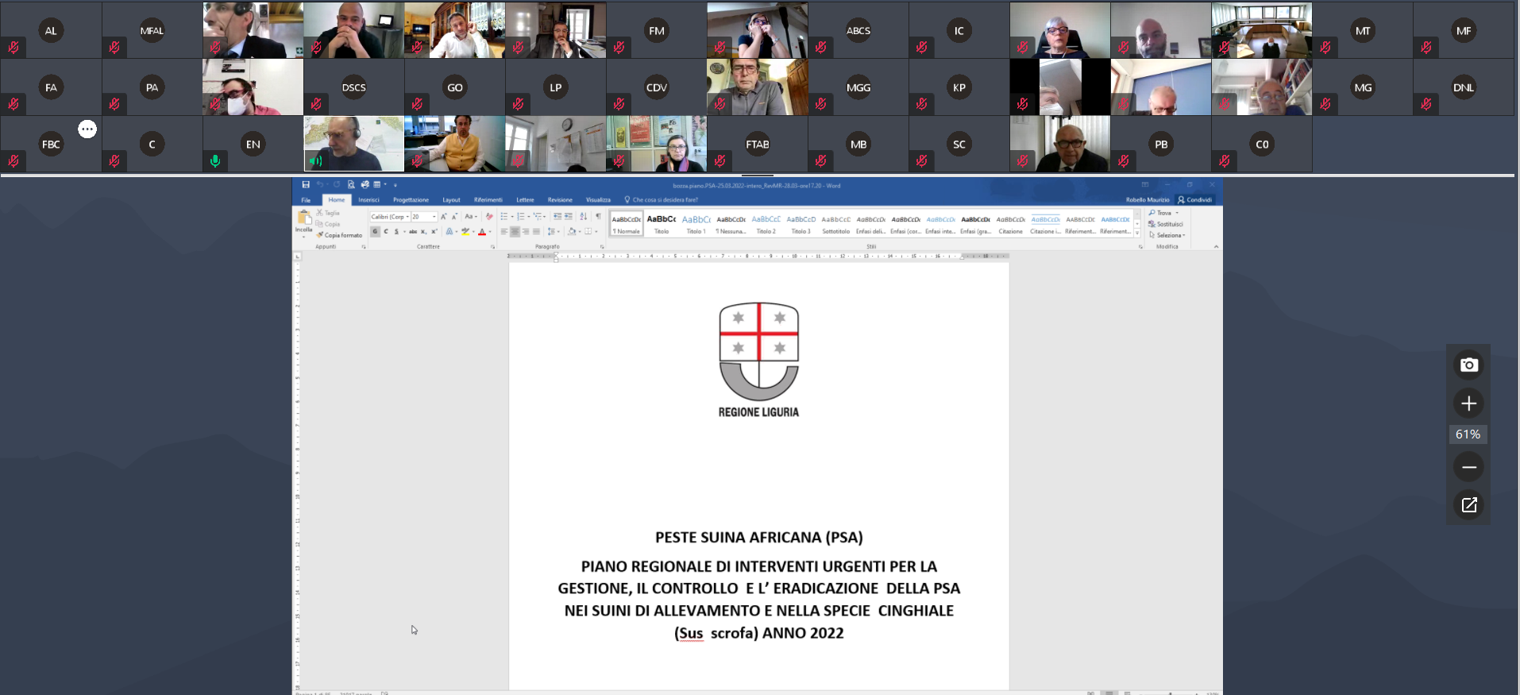The image size is (1520, 695).
Task: Click the muted microphone on AL tile
Action: point(14,48)
